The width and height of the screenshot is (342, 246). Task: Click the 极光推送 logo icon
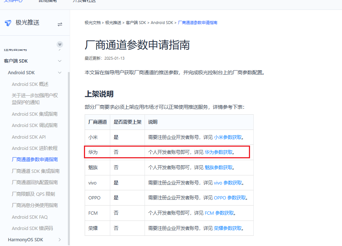click(x=8, y=23)
